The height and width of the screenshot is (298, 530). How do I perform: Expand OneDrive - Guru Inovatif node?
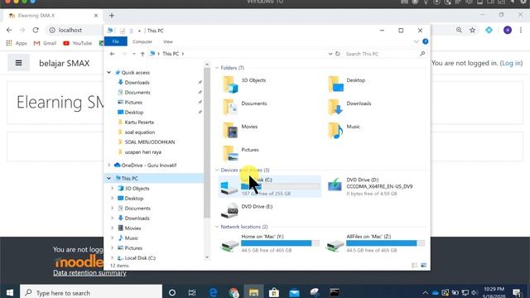tap(108, 166)
